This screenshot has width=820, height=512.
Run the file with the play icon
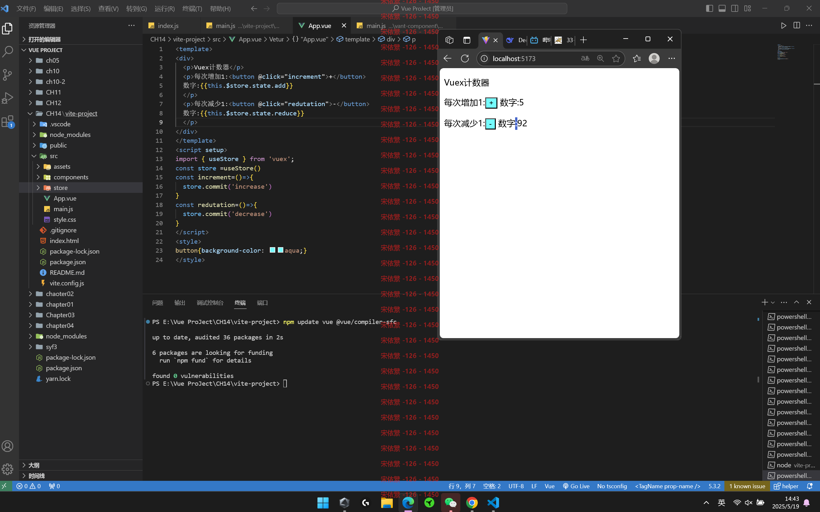(x=783, y=26)
